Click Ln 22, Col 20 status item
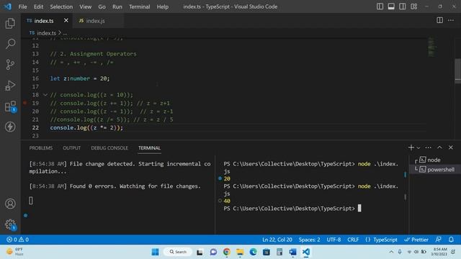 coord(277,240)
